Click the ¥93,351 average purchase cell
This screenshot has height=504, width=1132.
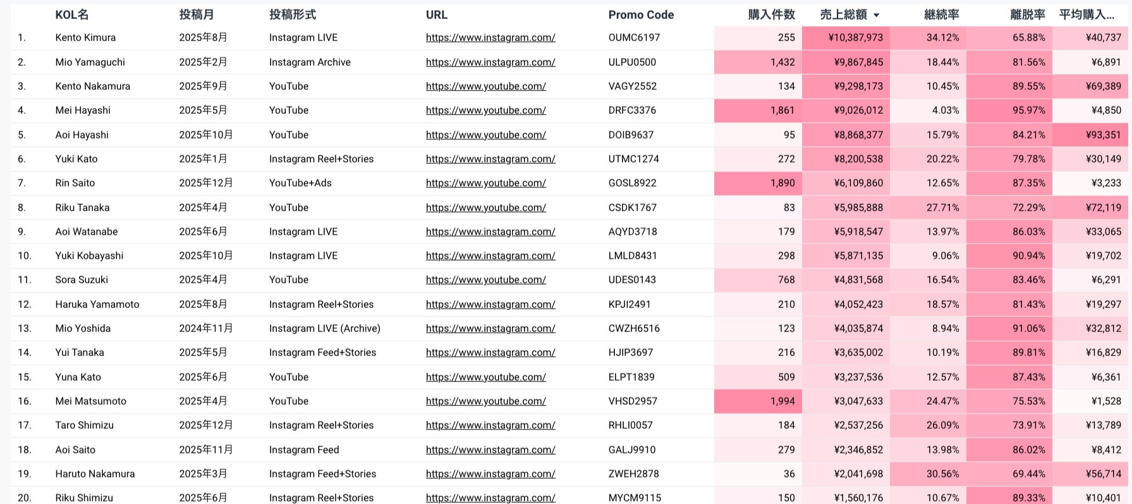click(x=1103, y=135)
